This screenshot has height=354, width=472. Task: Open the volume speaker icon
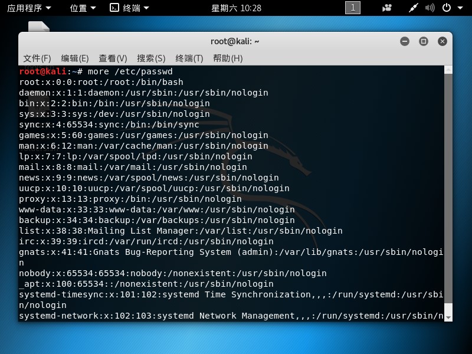pyautogui.click(x=430, y=8)
